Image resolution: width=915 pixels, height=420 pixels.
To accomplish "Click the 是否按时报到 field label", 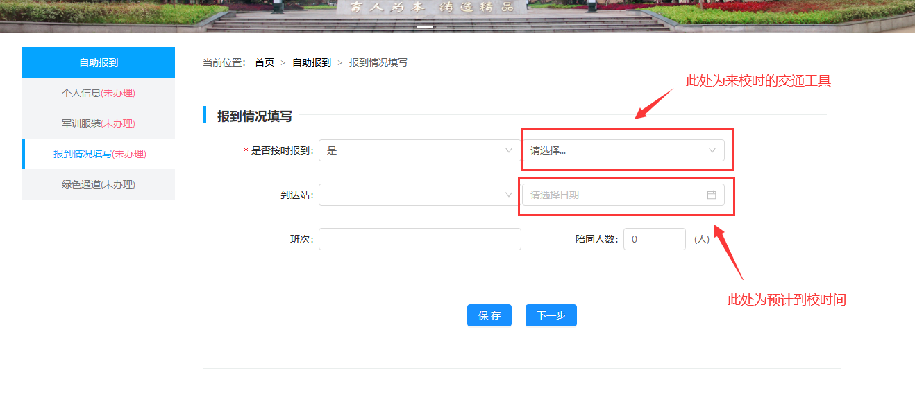I will point(283,150).
